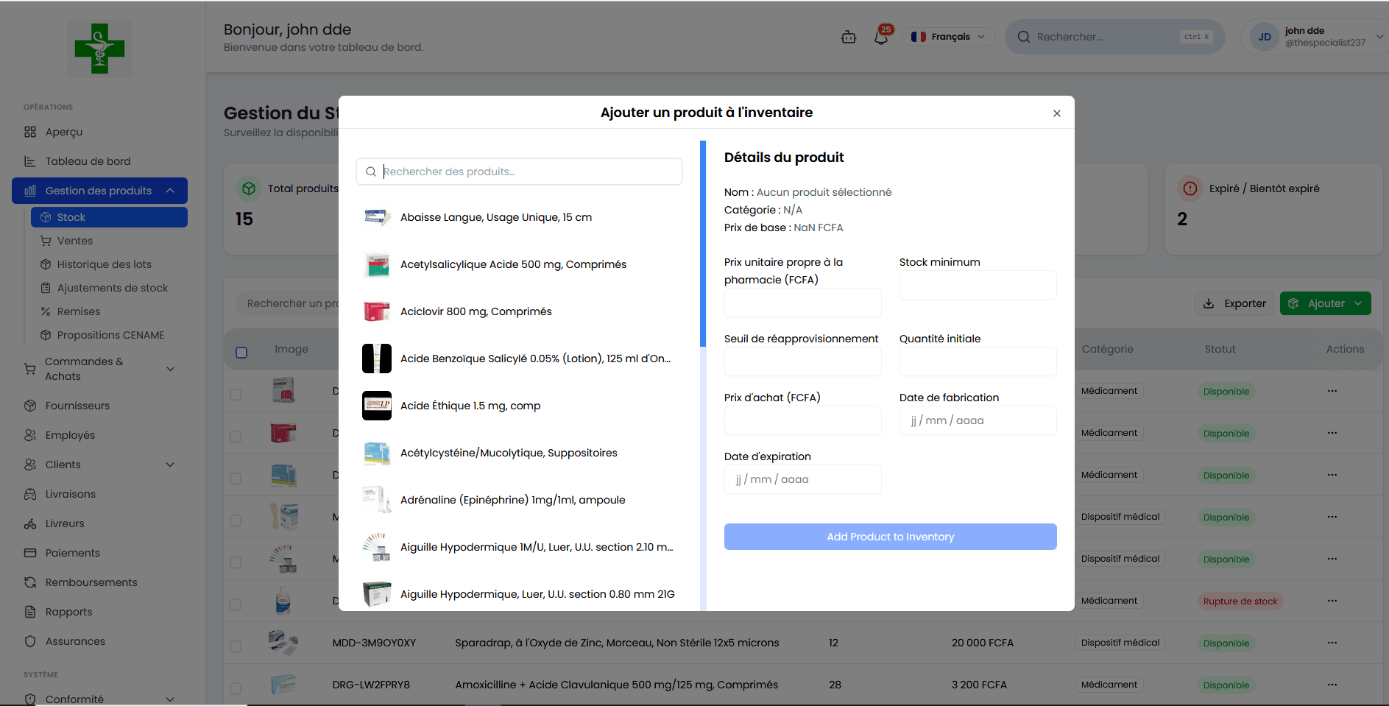Click the Rapports sidebar icon
The height and width of the screenshot is (706, 1389).
point(30,612)
